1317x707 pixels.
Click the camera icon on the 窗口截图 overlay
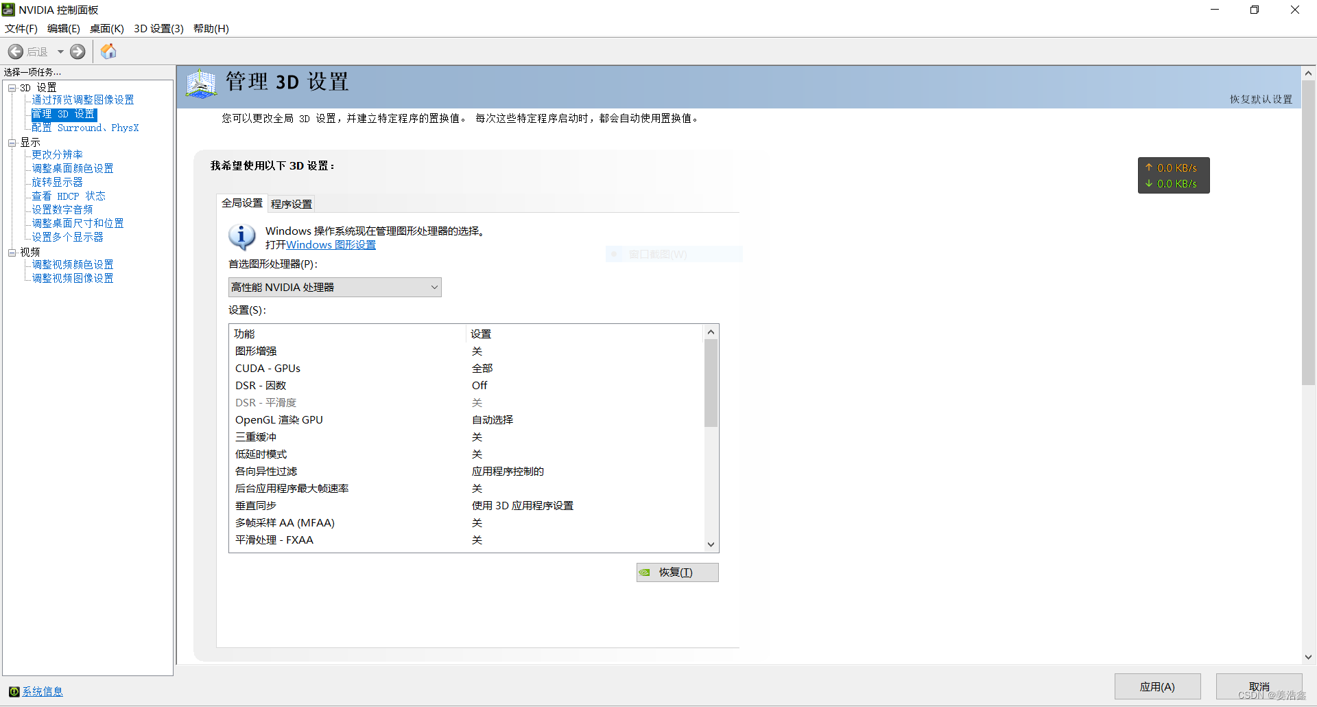[615, 254]
